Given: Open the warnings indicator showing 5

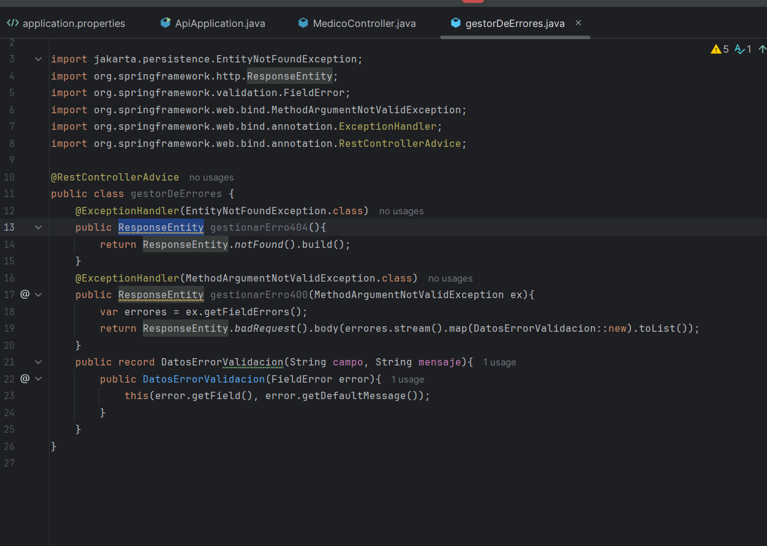Looking at the screenshot, I should pyautogui.click(x=720, y=49).
